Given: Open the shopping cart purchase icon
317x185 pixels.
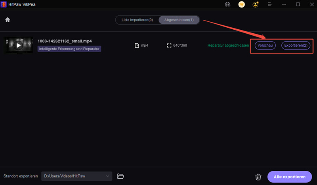Looking at the screenshot, I should click(241, 4).
